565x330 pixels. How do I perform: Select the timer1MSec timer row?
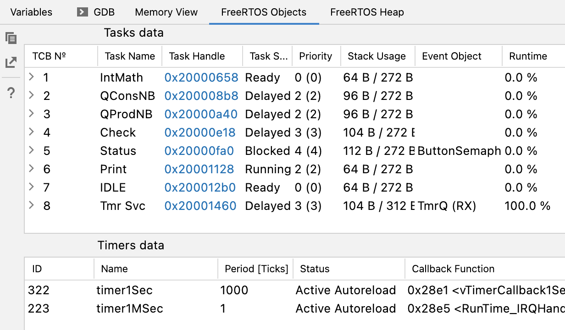(130, 308)
